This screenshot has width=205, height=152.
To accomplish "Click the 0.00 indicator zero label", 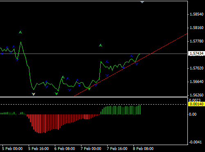I will click(193, 114).
